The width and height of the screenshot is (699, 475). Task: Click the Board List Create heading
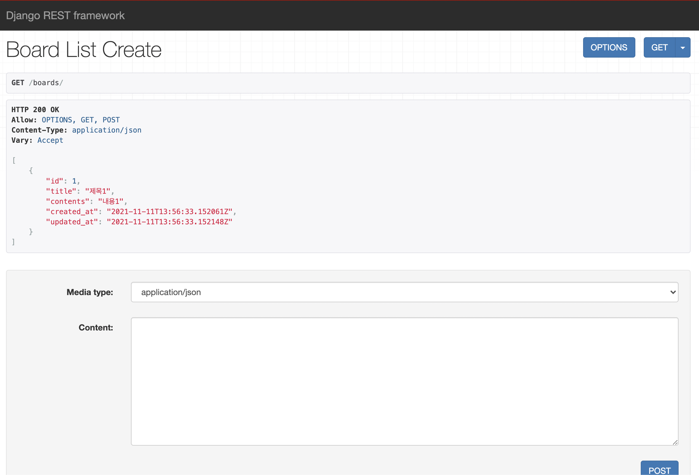tap(84, 49)
